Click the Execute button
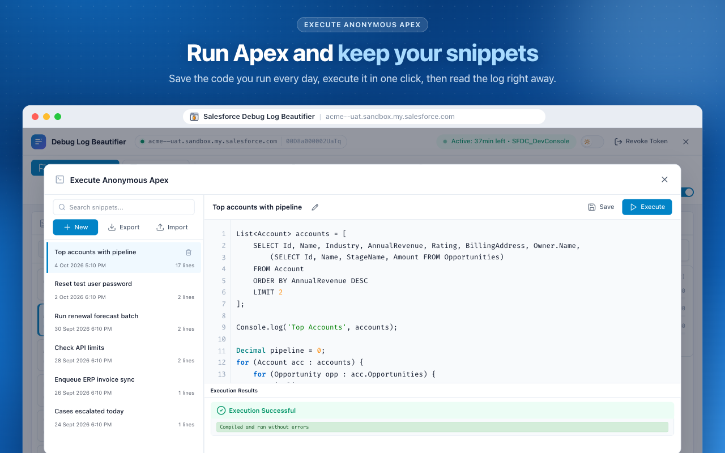This screenshot has width=725, height=453. [647, 207]
